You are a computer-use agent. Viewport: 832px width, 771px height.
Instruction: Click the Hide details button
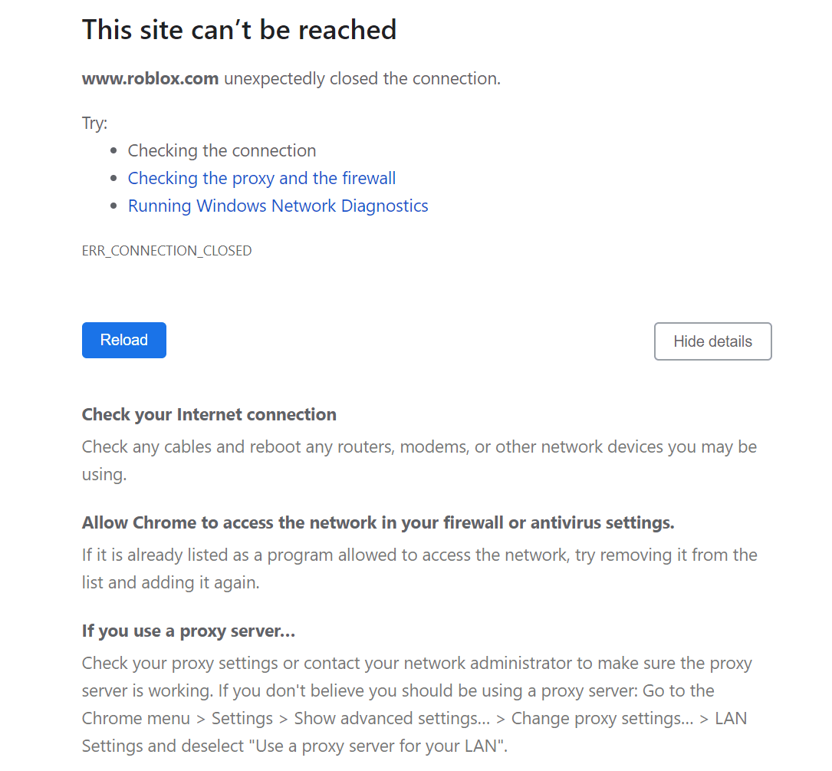[x=712, y=341]
